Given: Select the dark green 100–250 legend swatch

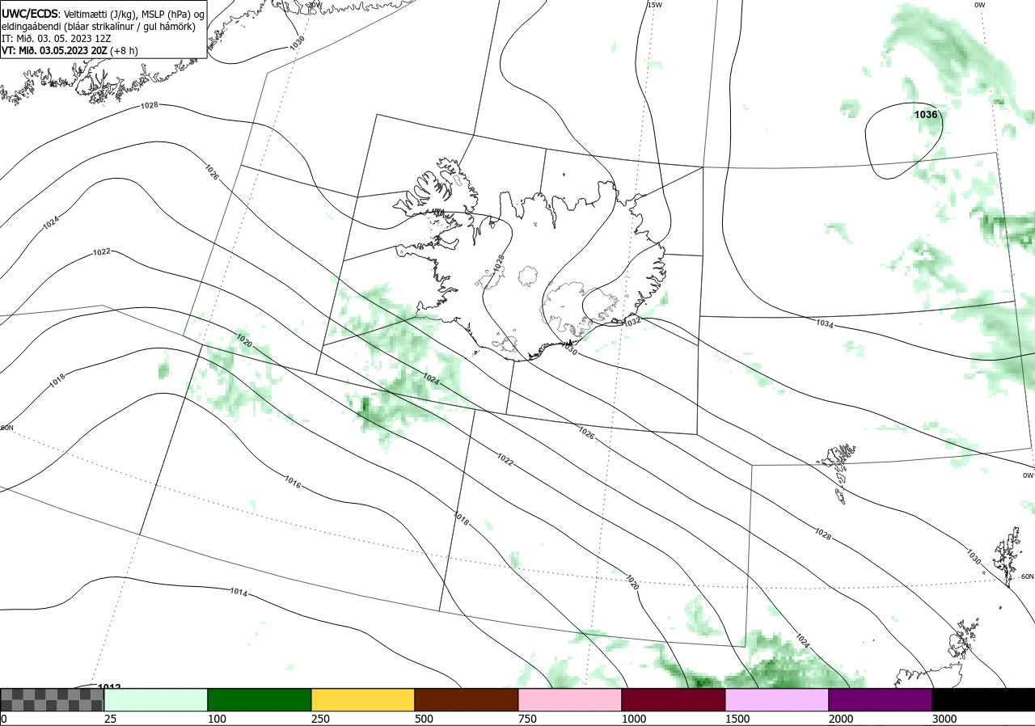Looking at the screenshot, I should [260, 699].
